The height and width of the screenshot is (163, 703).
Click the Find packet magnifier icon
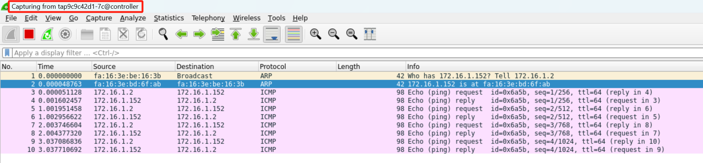point(163,34)
